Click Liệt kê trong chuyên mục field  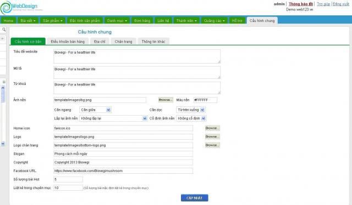pyautogui.click(x=68, y=188)
